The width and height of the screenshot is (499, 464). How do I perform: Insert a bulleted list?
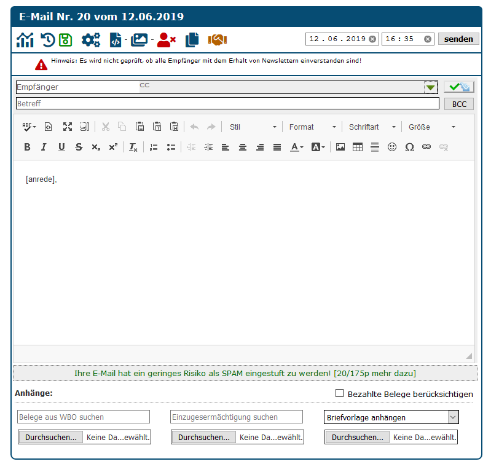click(x=171, y=147)
